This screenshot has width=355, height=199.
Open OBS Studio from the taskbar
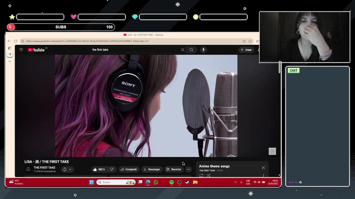[179, 182]
